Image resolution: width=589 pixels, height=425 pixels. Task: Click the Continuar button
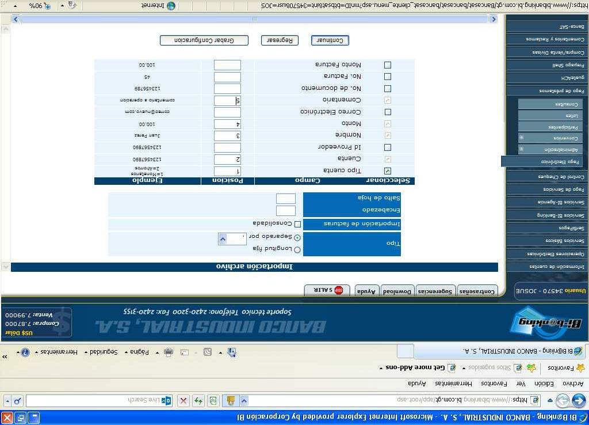(330, 40)
